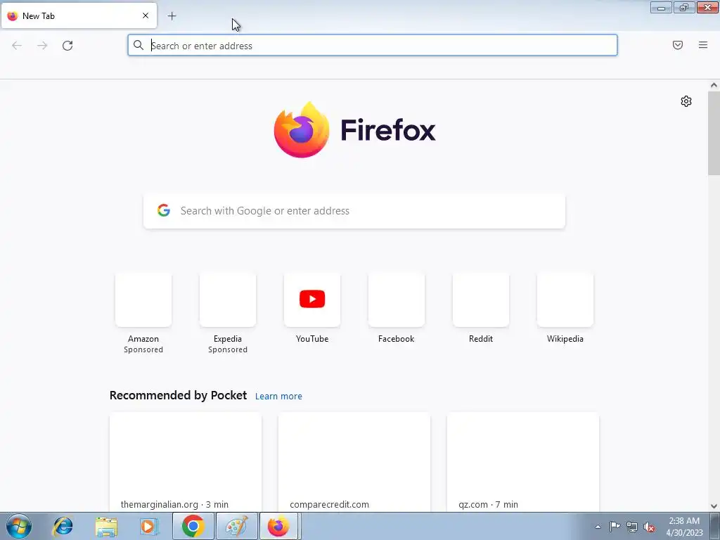The image size is (720, 540).
Task: Go forward with the forward arrow
Action: (42, 46)
